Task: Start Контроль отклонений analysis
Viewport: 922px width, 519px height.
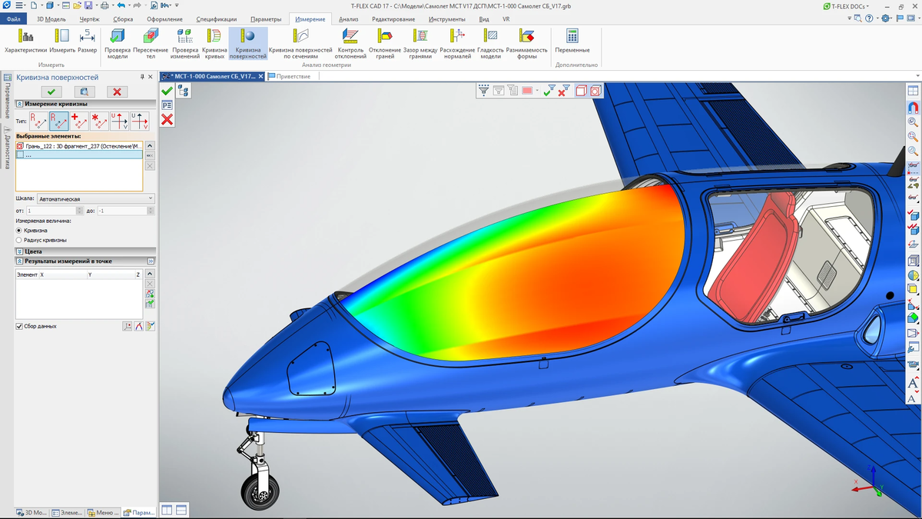Action: (x=351, y=45)
